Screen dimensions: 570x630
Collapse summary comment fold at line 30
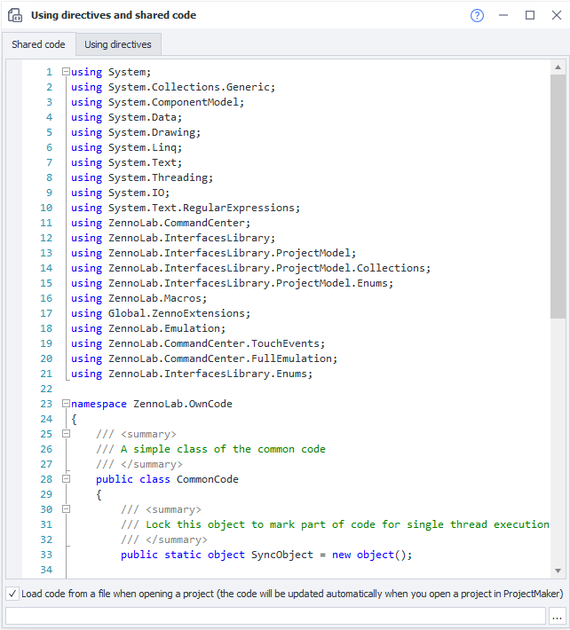point(66,509)
